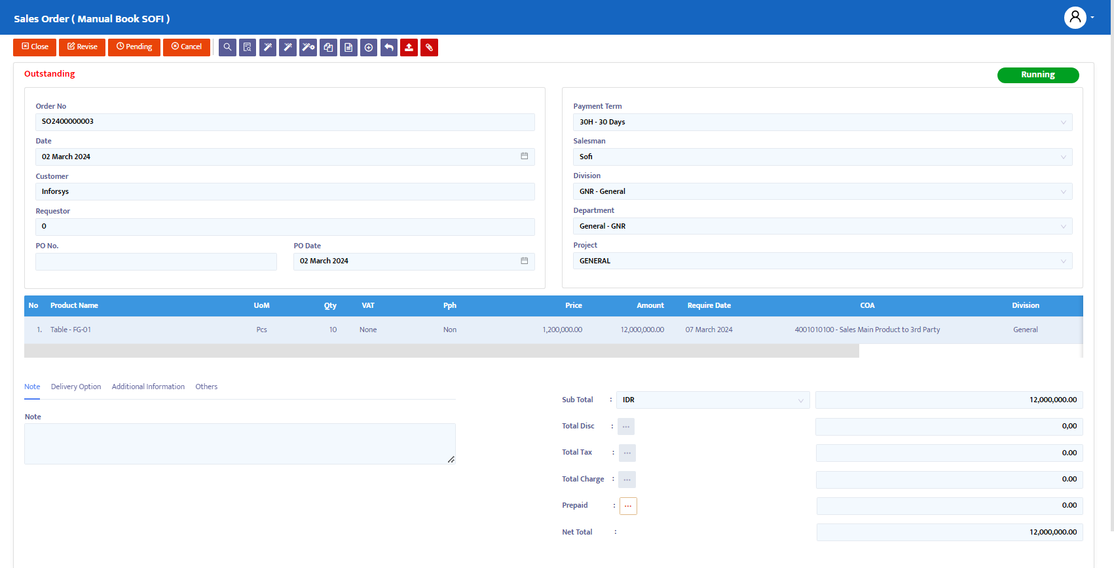Click the Prepaid amount field

950,506
